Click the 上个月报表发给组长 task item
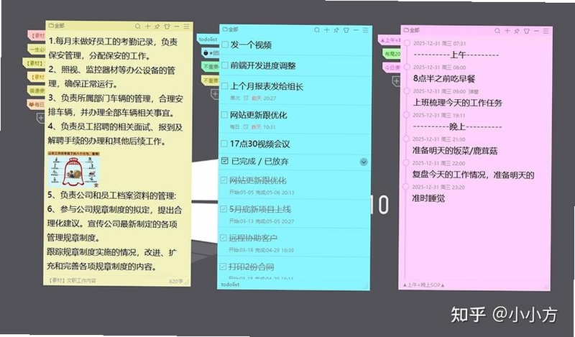 point(294,91)
